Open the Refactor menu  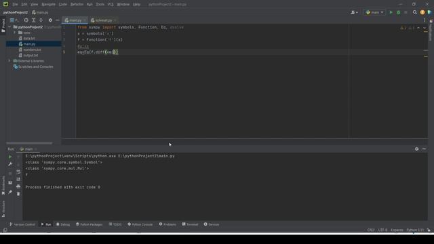pyautogui.click(x=77, y=5)
